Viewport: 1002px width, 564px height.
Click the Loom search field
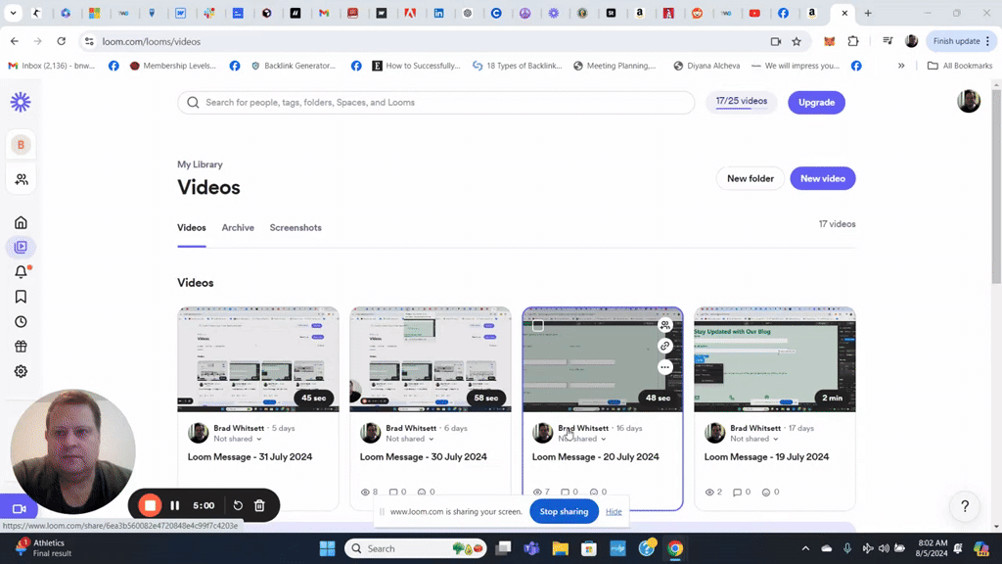pyautogui.click(x=435, y=102)
